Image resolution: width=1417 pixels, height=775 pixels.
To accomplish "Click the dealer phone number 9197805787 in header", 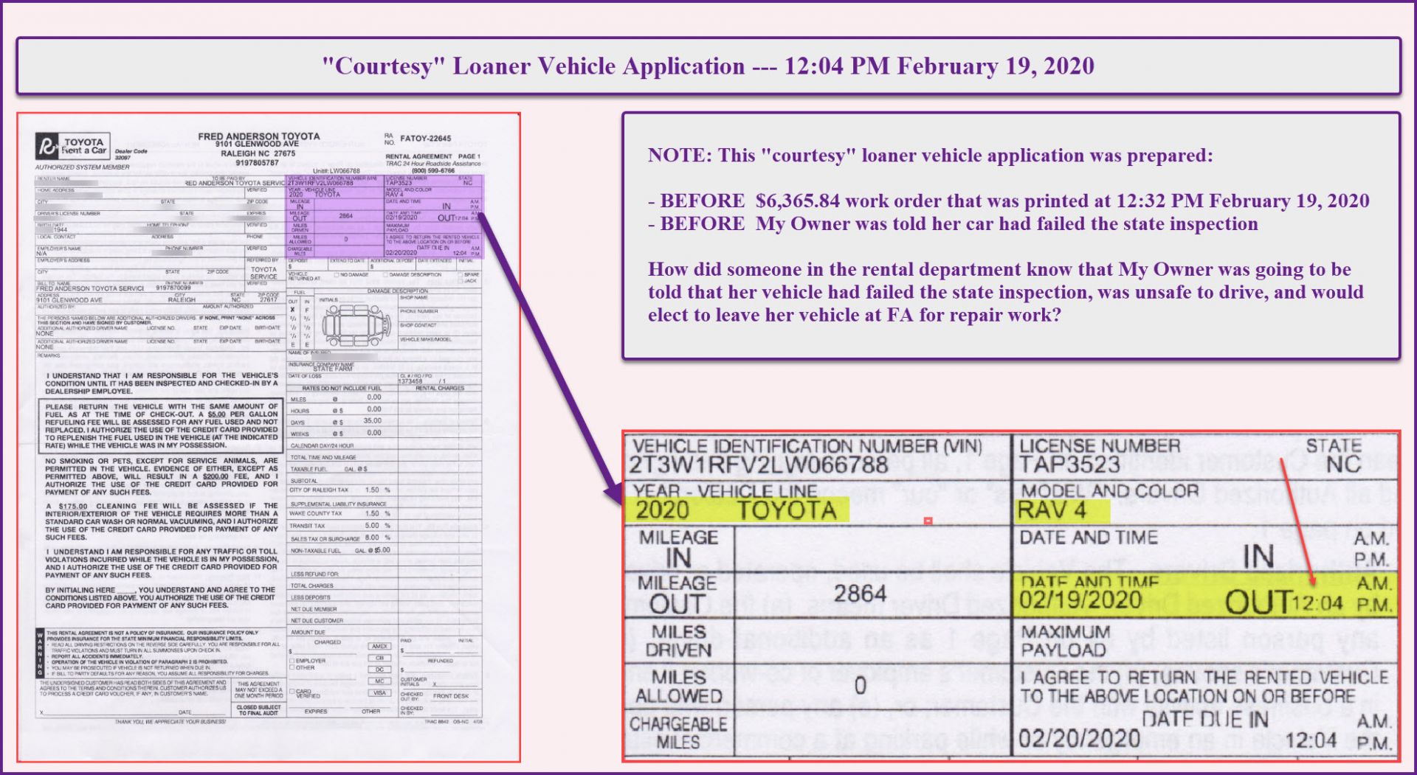I will [x=258, y=162].
